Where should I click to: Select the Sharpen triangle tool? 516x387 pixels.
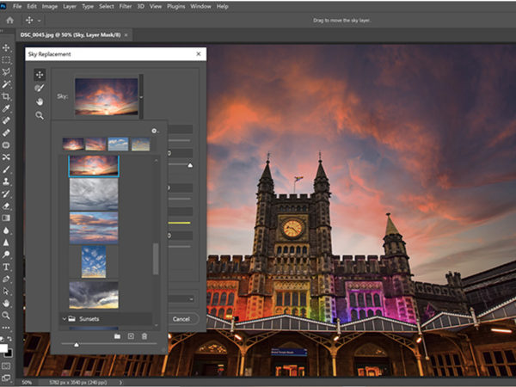(x=6, y=243)
